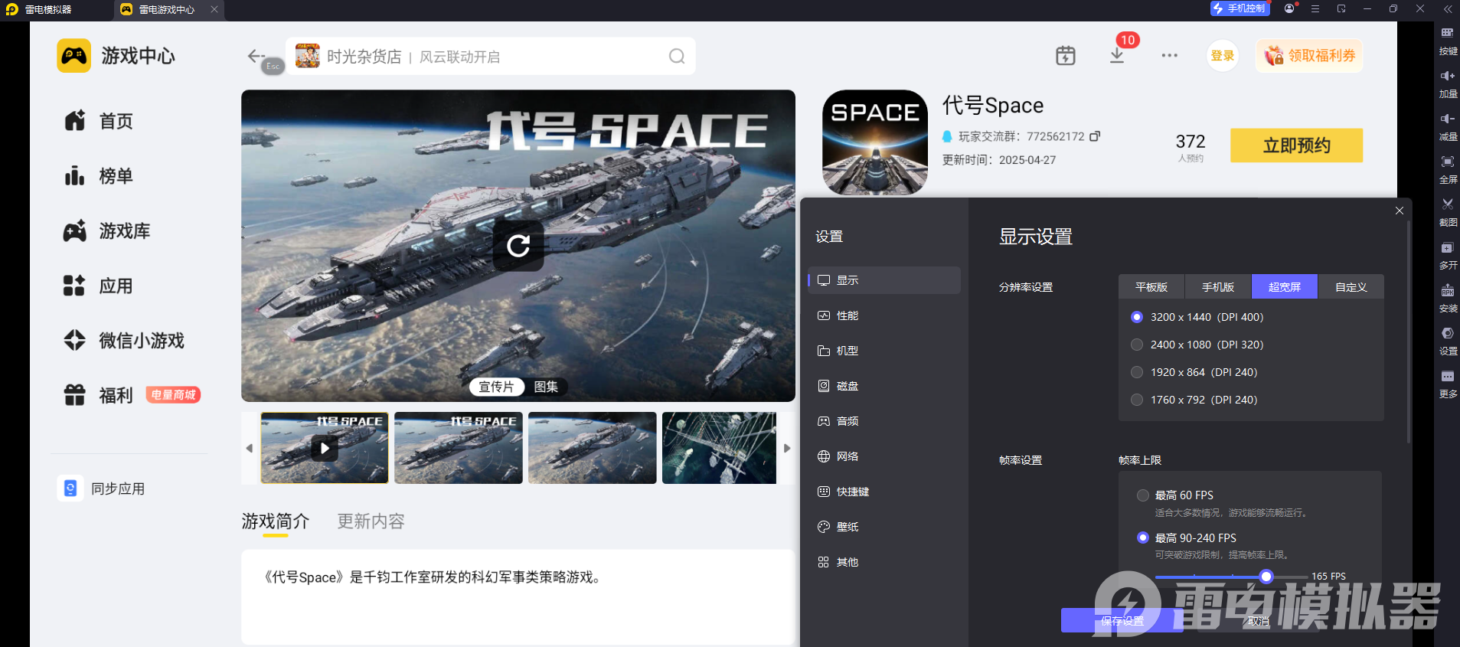Click the game search input field
This screenshot has width=1460, height=647.
[x=490, y=57]
